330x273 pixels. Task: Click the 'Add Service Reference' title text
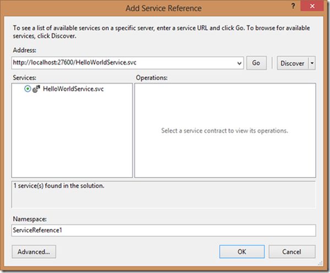(163, 8)
